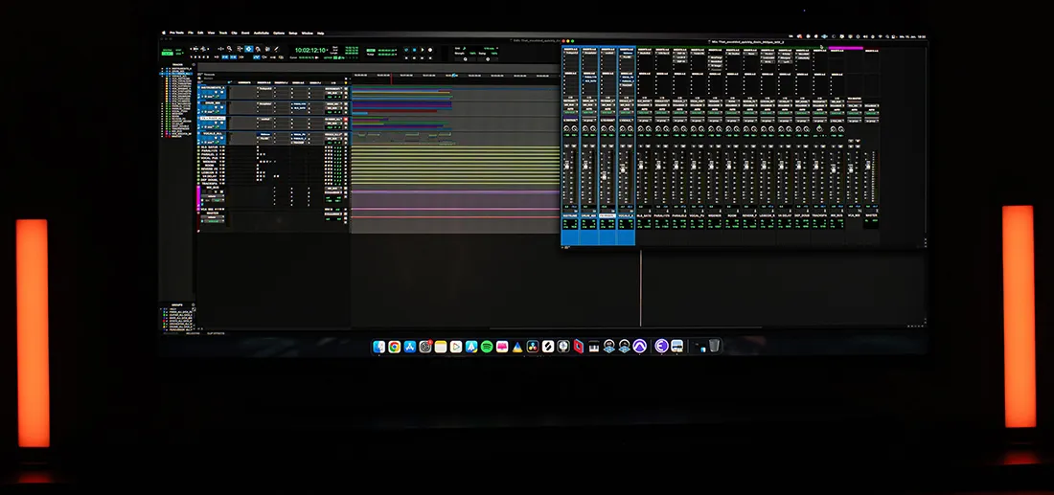Open the Trash in the Dock

click(x=715, y=346)
